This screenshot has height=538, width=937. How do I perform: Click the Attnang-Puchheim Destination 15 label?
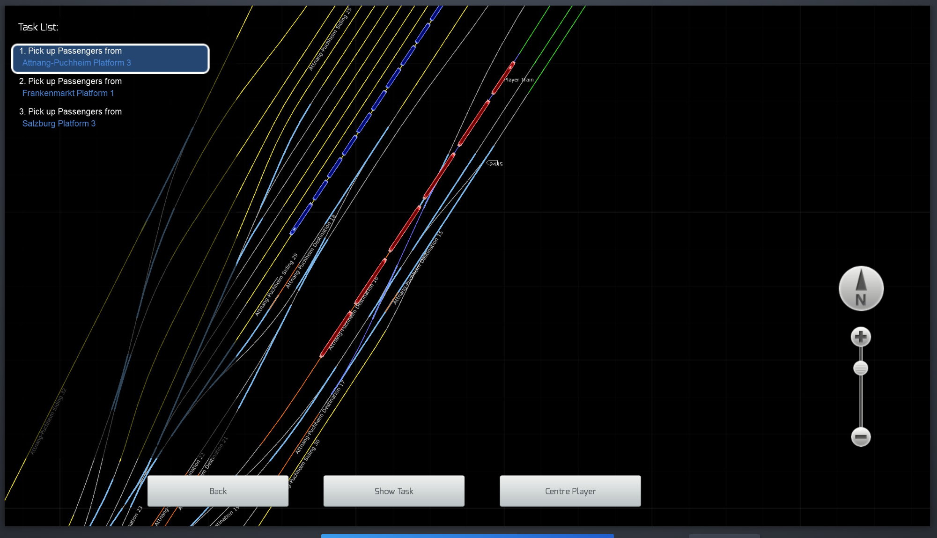418,268
